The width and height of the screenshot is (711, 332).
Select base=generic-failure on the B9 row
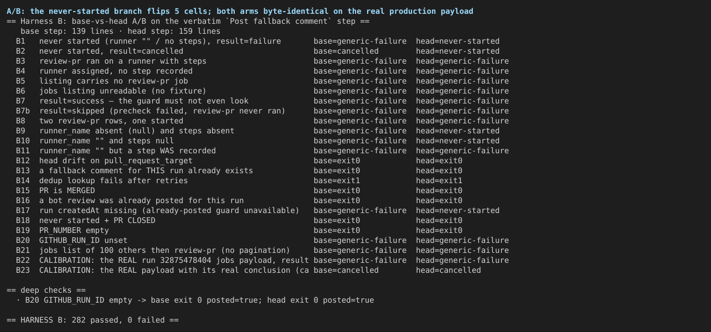(360, 131)
